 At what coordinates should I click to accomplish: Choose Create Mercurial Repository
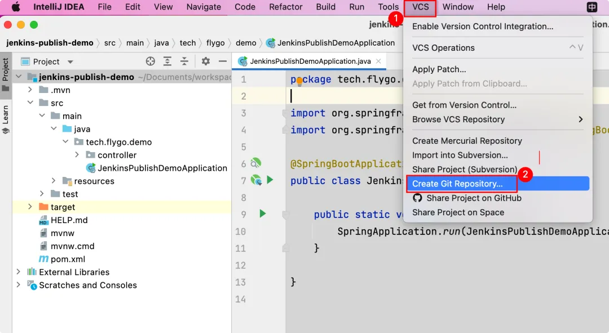pos(497,140)
